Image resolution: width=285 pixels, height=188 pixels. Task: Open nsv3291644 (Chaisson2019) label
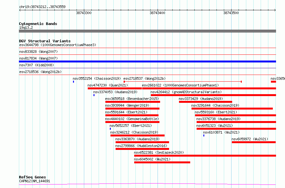click(215, 105)
